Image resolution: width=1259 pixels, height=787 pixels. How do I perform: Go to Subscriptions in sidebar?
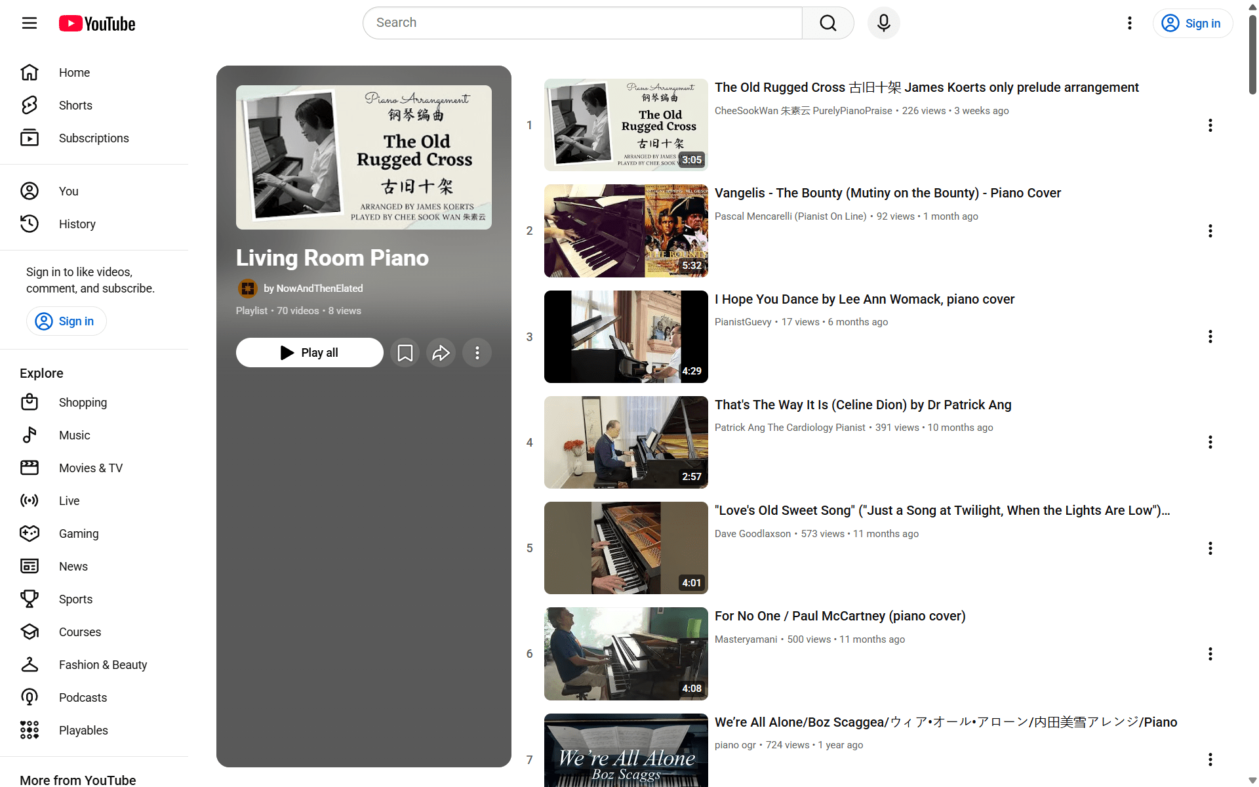[x=94, y=138]
